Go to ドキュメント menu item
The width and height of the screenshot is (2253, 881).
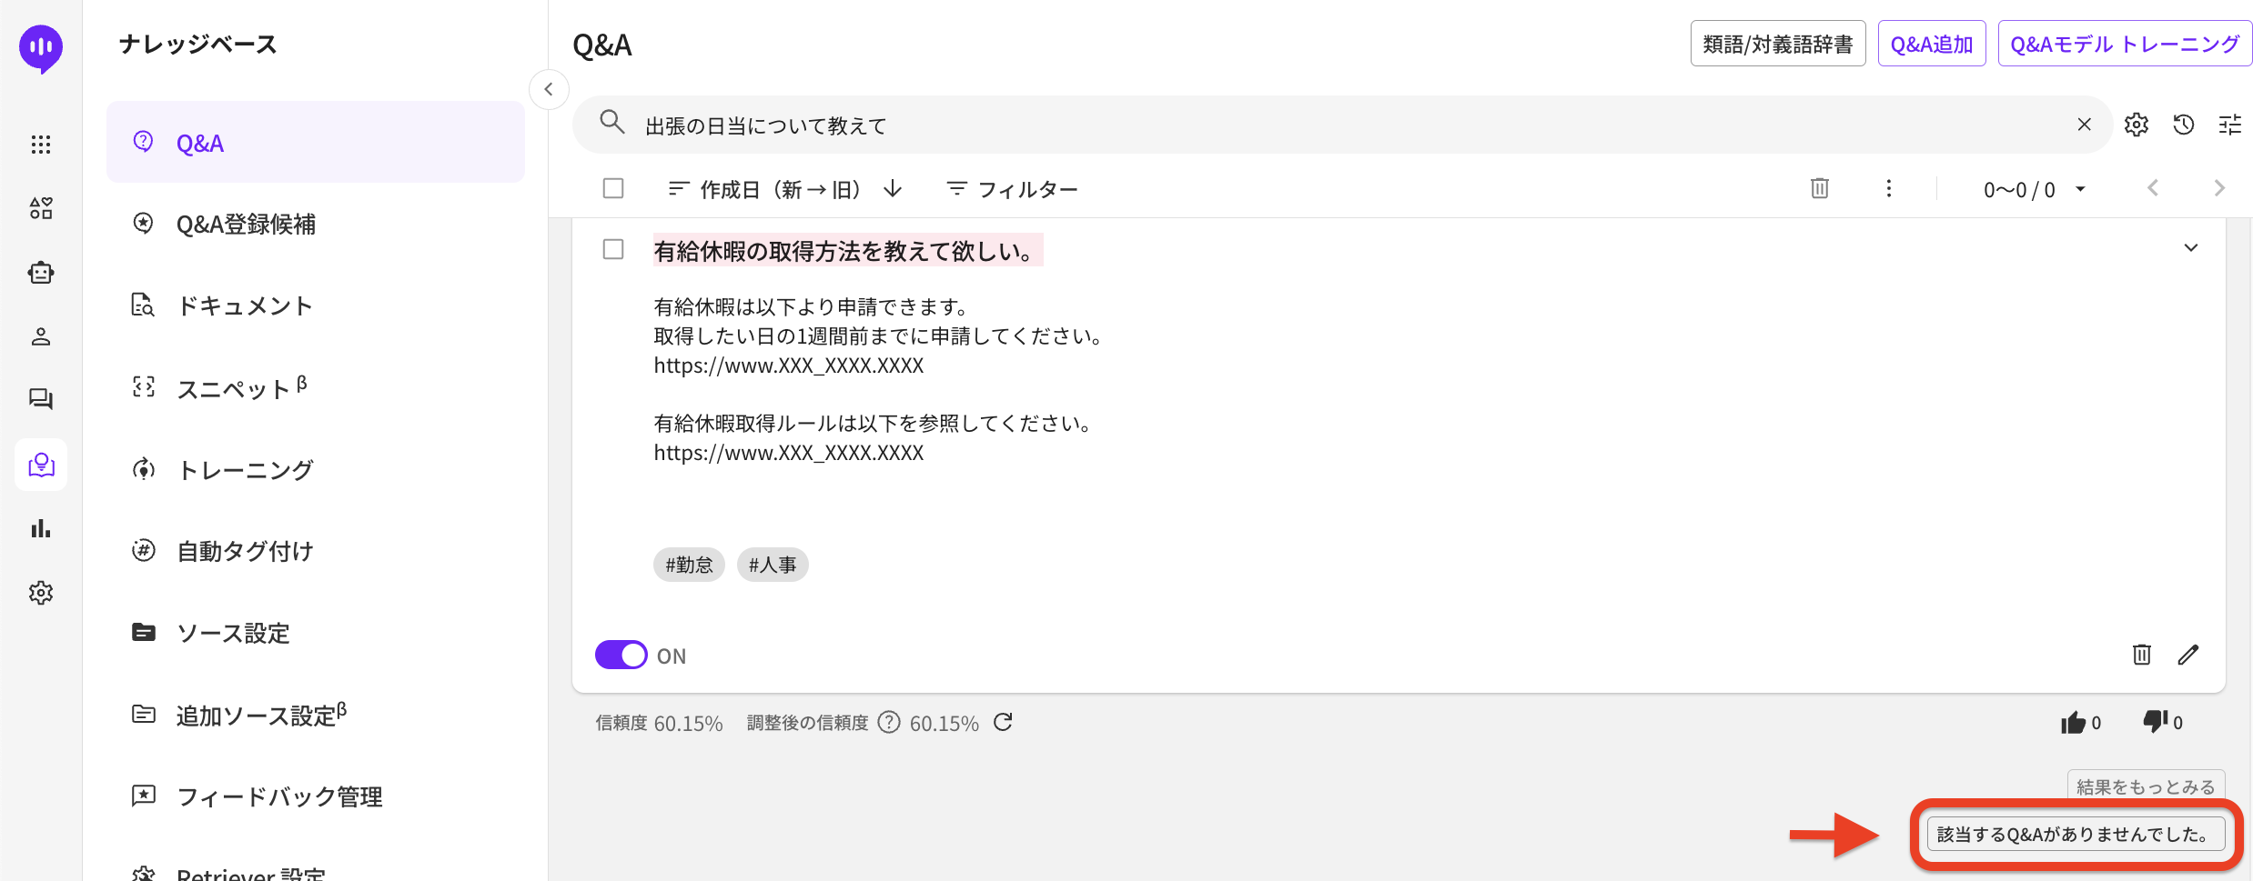[244, 305]
